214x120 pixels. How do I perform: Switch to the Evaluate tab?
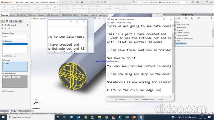[x=41, y=15]
